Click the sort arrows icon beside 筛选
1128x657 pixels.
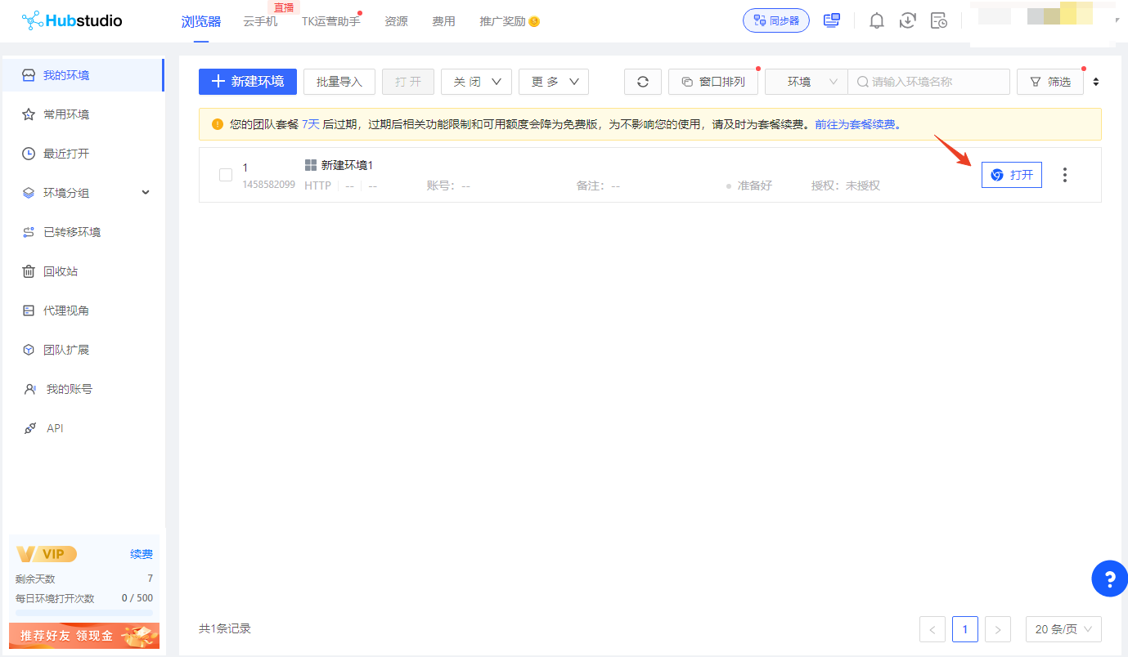[x=1096, y=82]
